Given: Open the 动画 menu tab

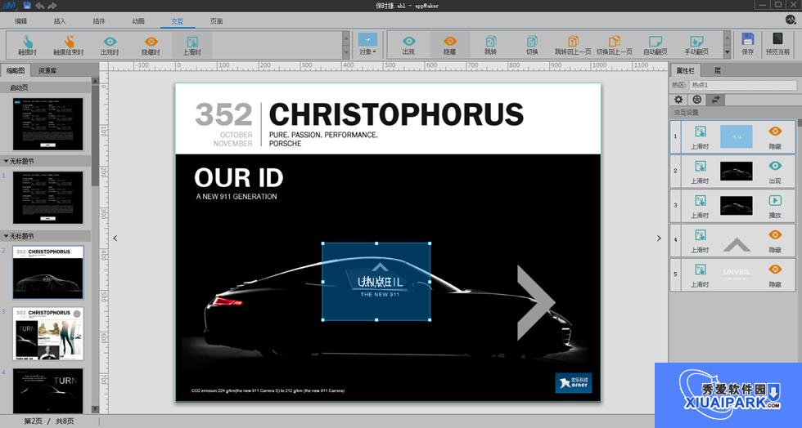Looking at the screenshot, I should [x=138, y=21].
